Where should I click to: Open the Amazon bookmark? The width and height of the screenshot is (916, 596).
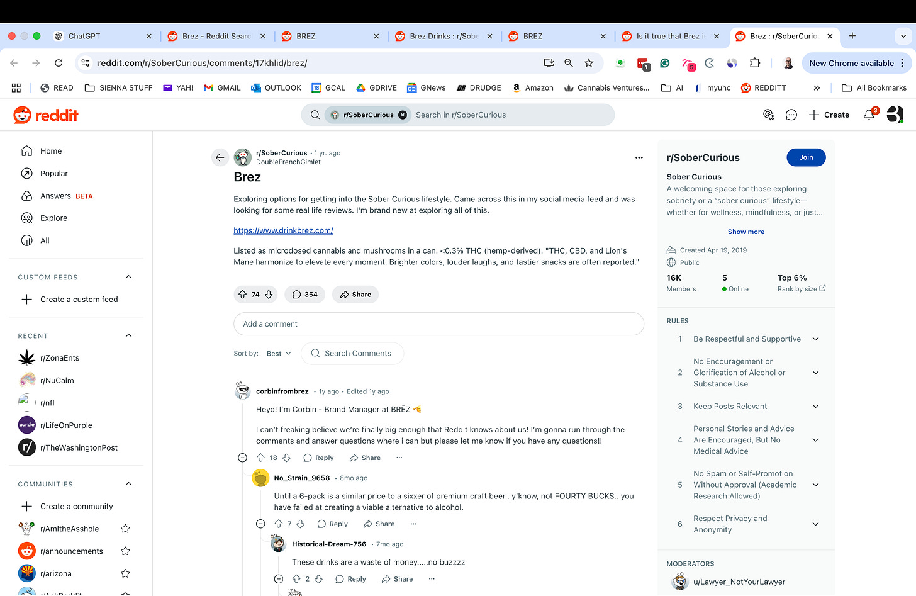tap(532, 88)
